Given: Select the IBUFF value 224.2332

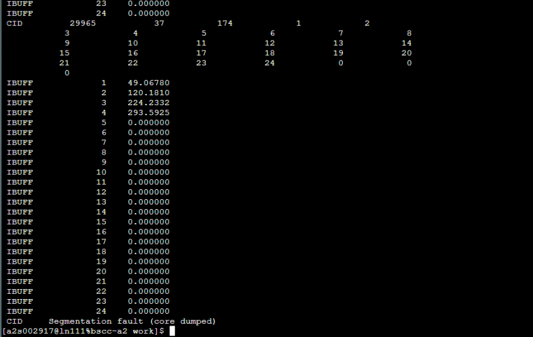Looking at the screenshot, I should point(148,103).
